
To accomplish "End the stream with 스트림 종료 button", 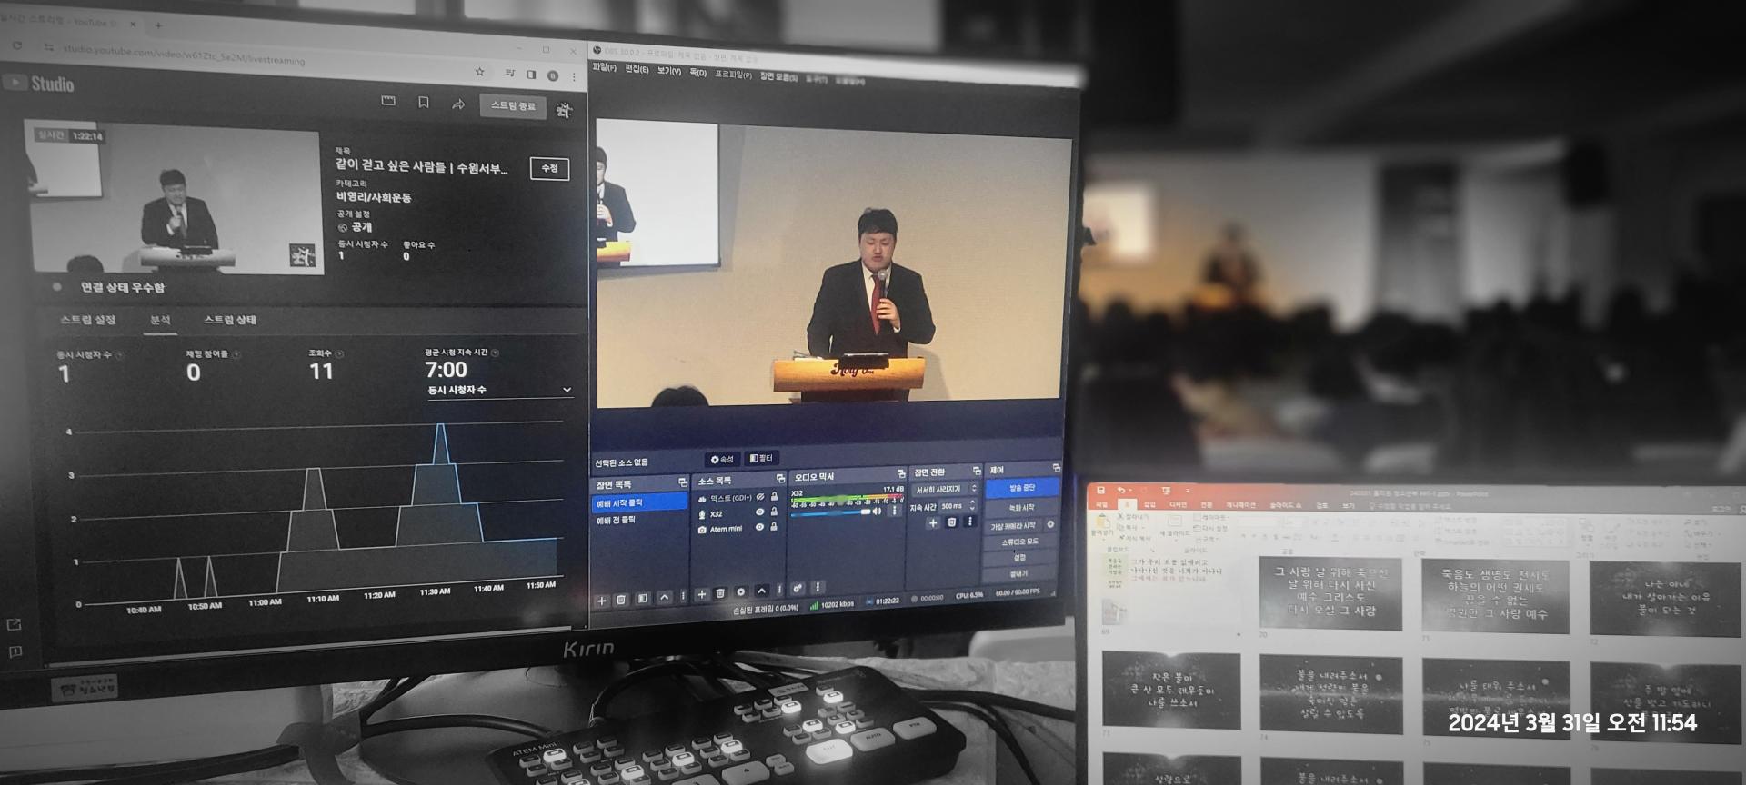I will click(513, 106).
